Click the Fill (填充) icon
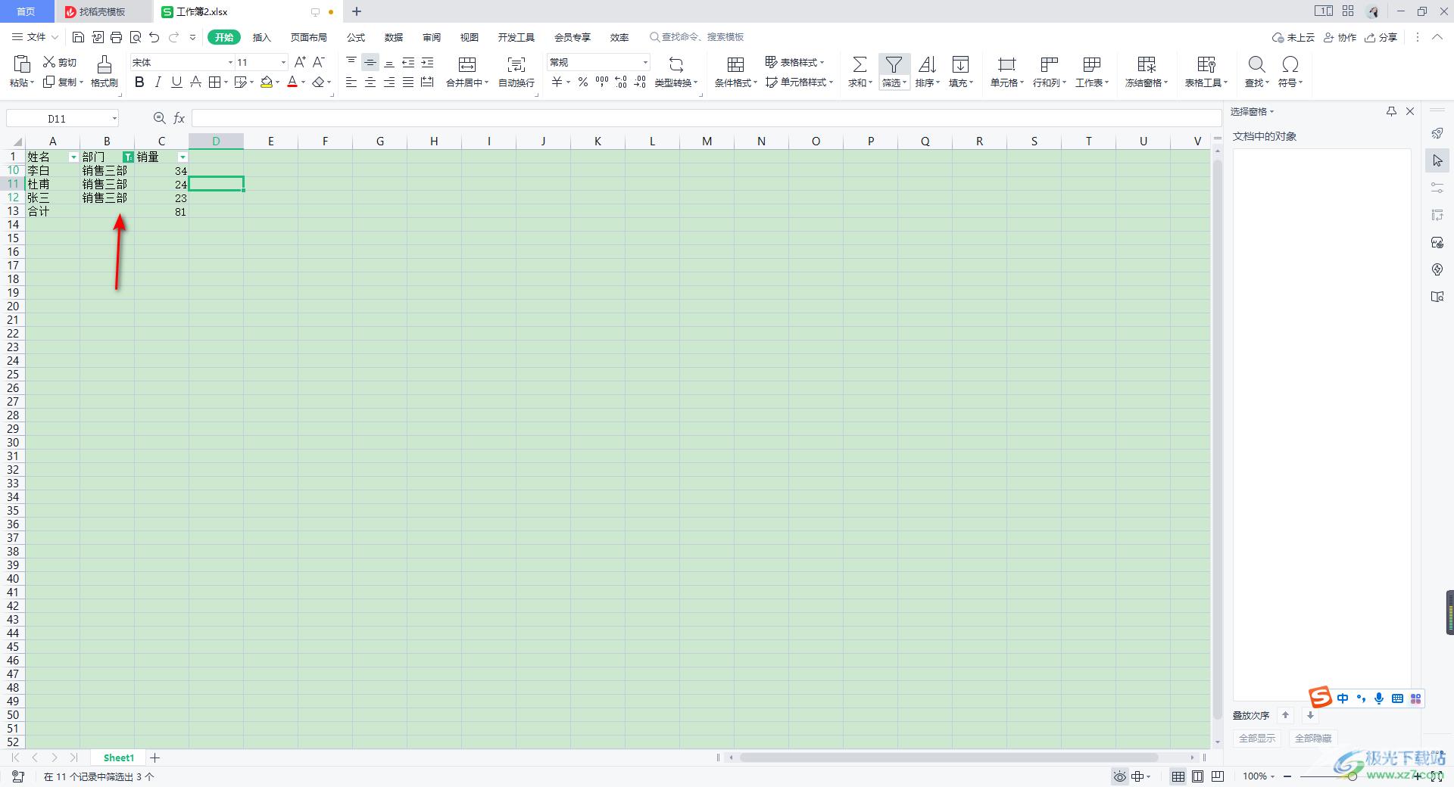Screen dimensions: 1454x787 pyautogui.click(x=960, y=64)
